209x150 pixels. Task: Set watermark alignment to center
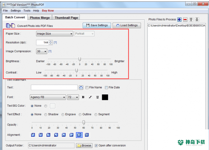[x=79, y=135]
